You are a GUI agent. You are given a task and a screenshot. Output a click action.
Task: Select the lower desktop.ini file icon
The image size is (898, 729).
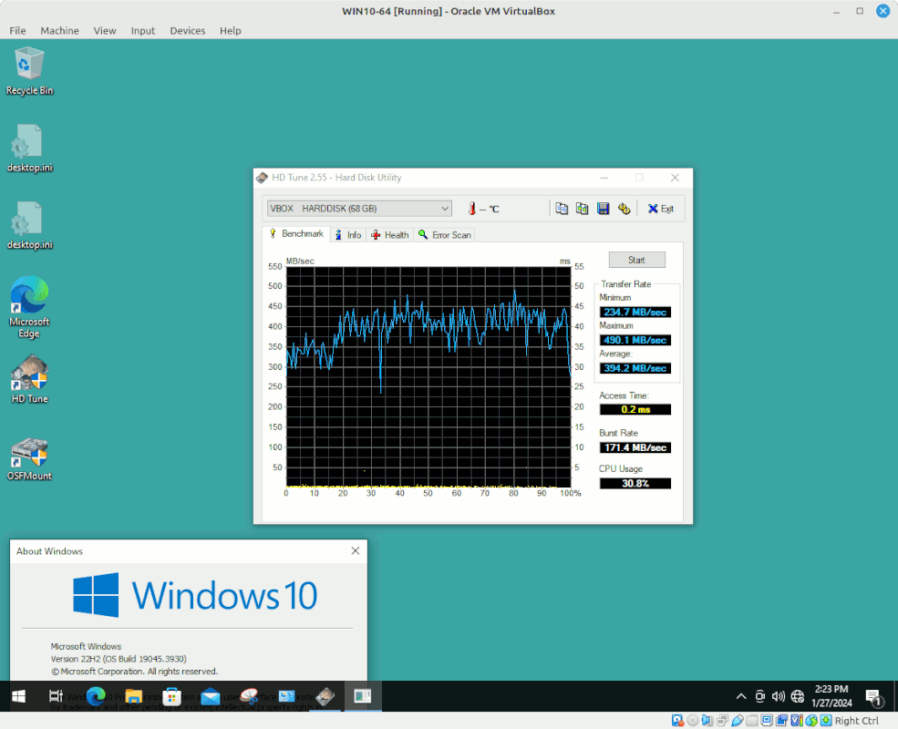click(29, 226)
